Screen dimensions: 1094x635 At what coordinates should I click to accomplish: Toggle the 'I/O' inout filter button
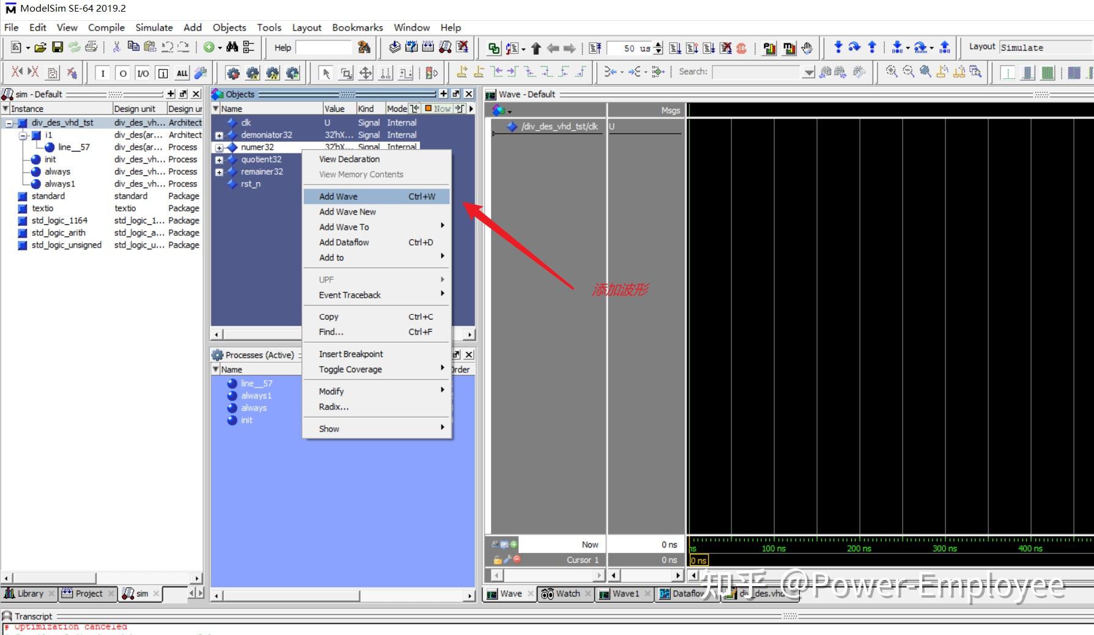click(x=142, y=73)
